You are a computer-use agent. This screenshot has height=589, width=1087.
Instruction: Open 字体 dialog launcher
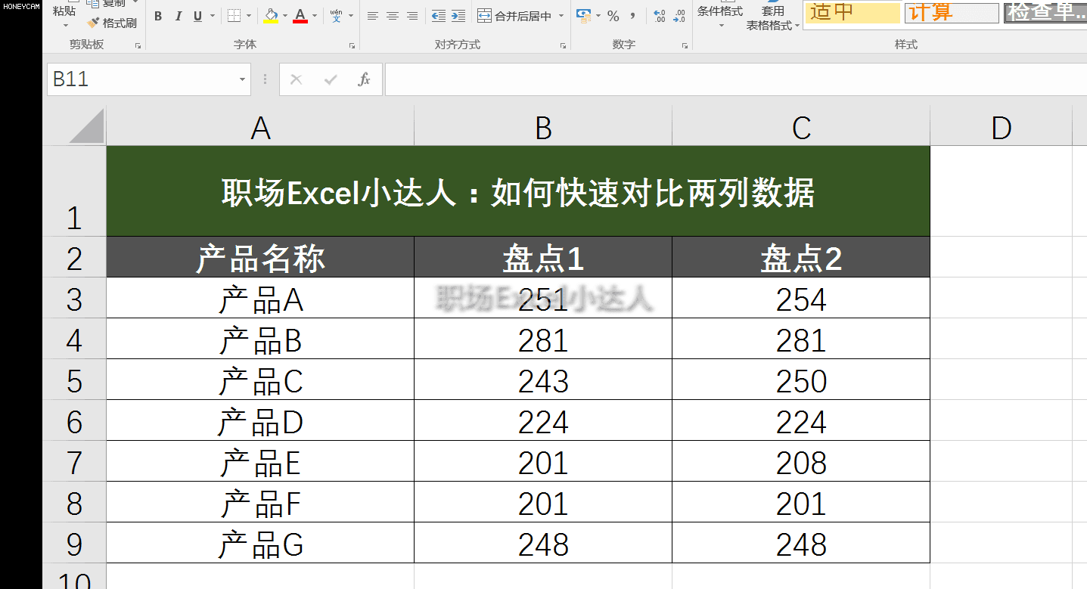point(352,46)
